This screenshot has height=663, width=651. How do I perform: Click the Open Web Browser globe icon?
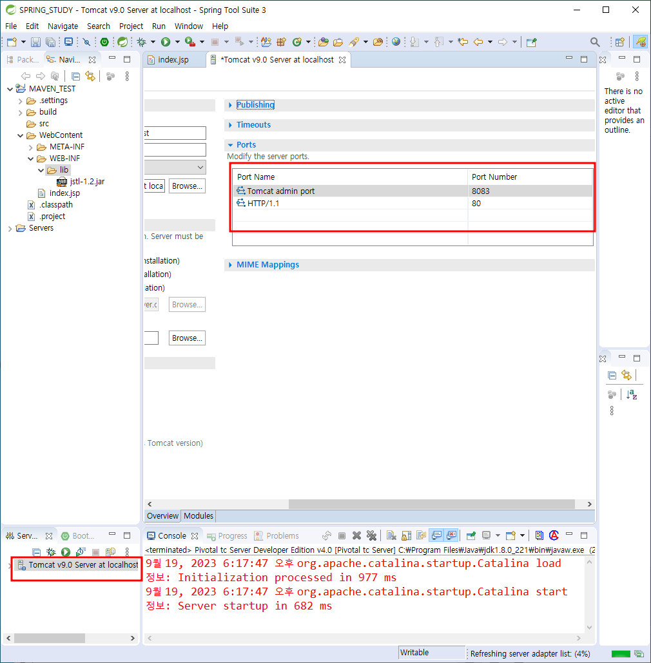click(396, 42)
